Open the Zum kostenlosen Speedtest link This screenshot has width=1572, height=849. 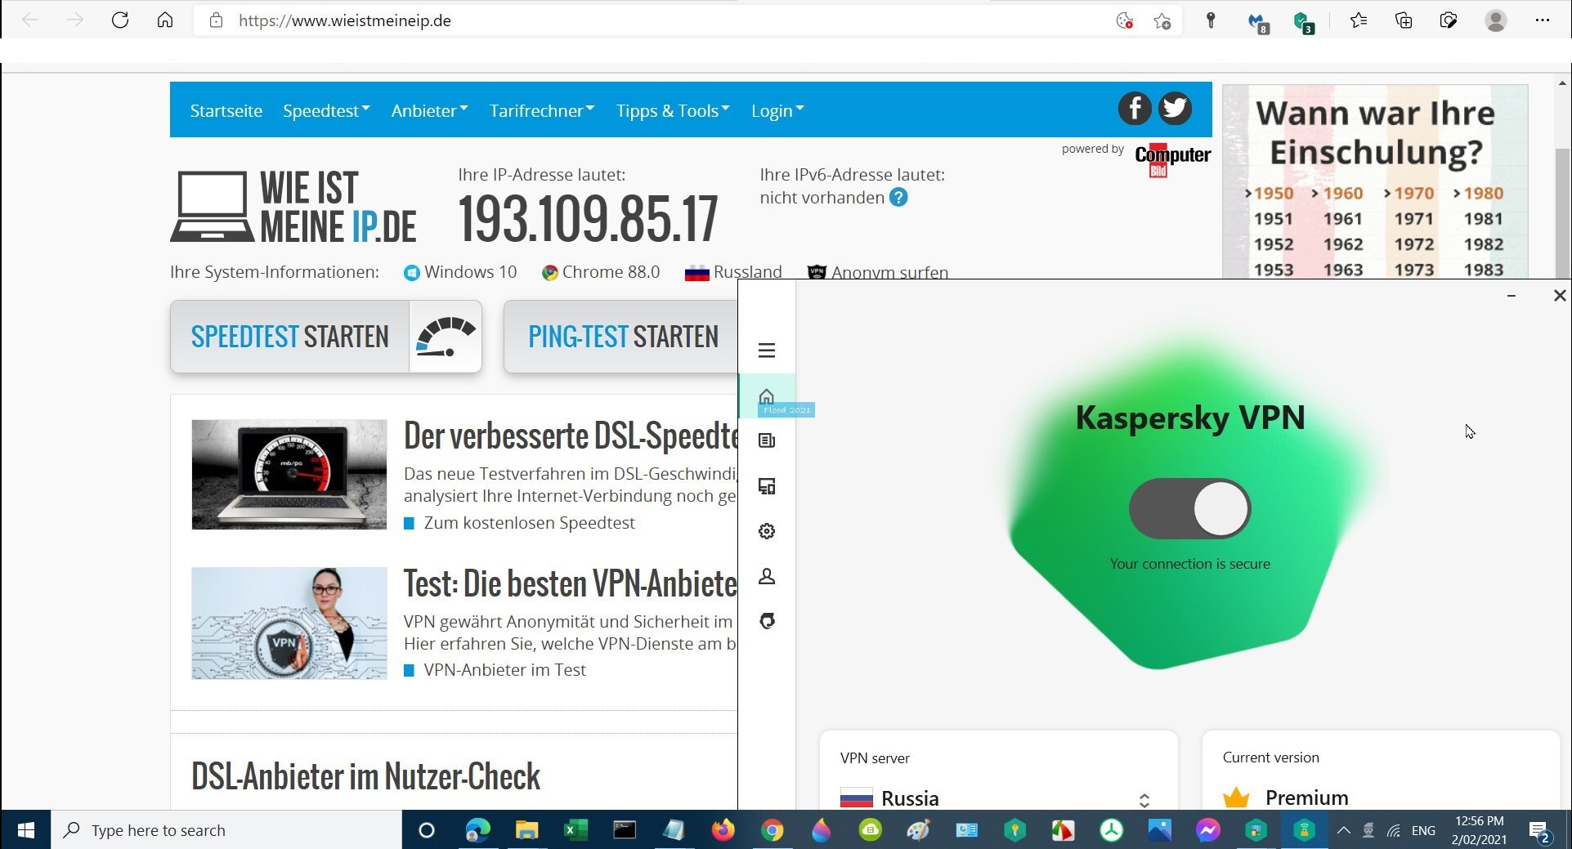click(x=529, y=523)
